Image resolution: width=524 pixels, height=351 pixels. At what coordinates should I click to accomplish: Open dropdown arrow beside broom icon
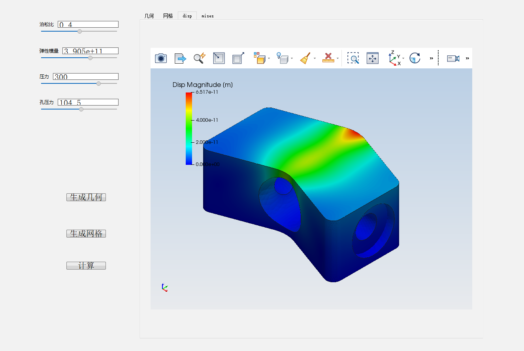315,58
